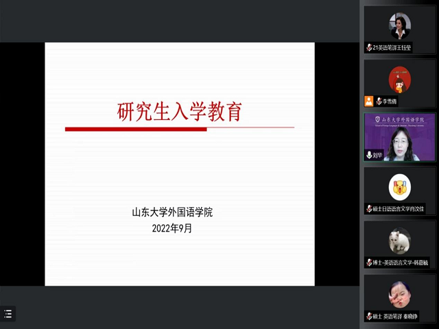Image resolution: width=439 pixels, height=329 pixels.
Task: Click muted mic icon beside 李雪倩
Action: [379, 101]
